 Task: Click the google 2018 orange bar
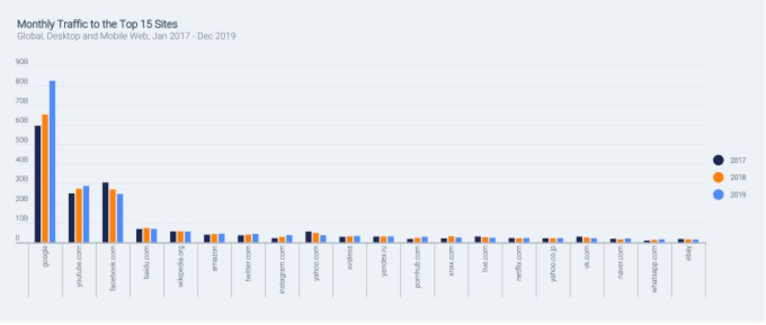(45, 178)
